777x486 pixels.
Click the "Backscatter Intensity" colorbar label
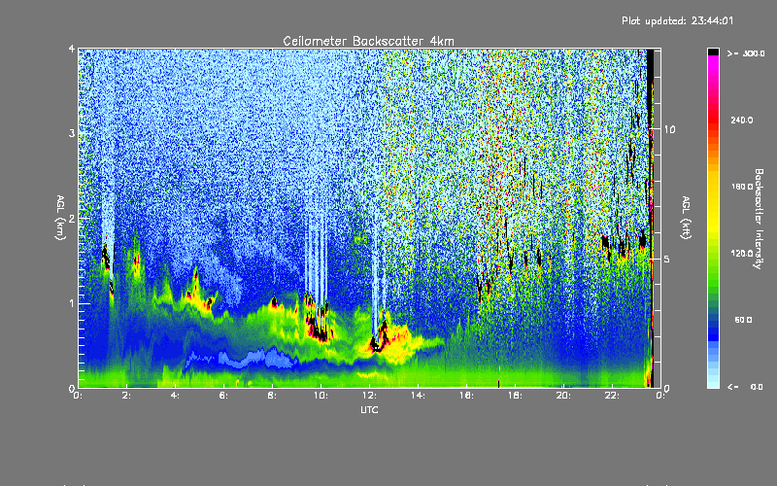(x=759, y=219)
